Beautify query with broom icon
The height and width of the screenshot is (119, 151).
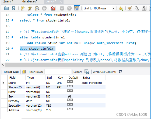pos(130,8)
